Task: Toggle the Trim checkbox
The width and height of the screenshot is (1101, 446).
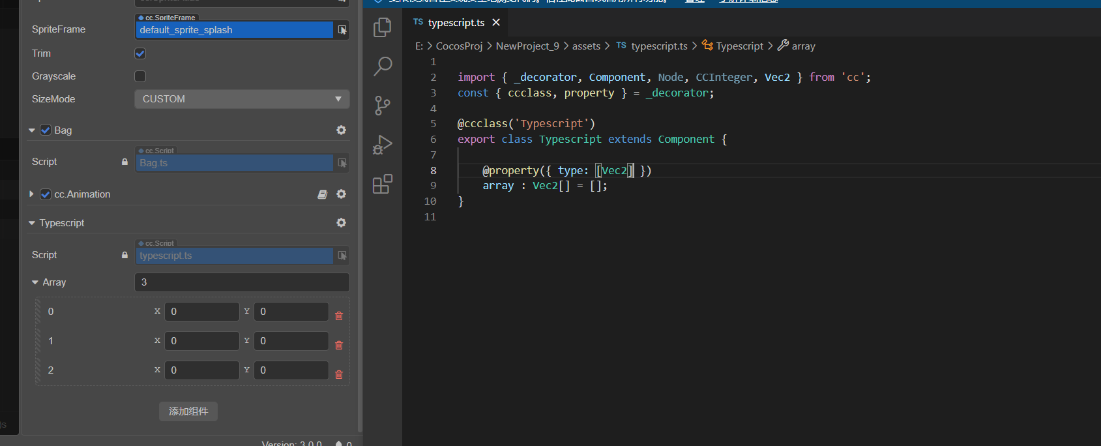Action: pyautogui.click(x=140, y=53)
